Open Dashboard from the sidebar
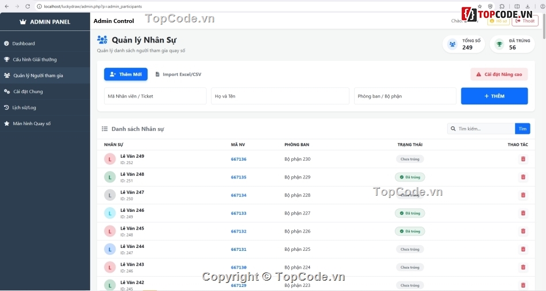 tap(24, 44)
